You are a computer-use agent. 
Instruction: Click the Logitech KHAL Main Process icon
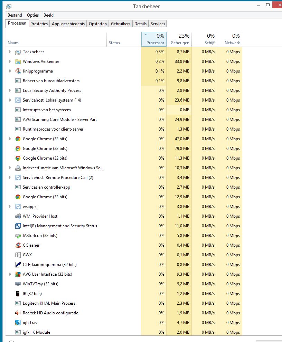pos(18,303)
